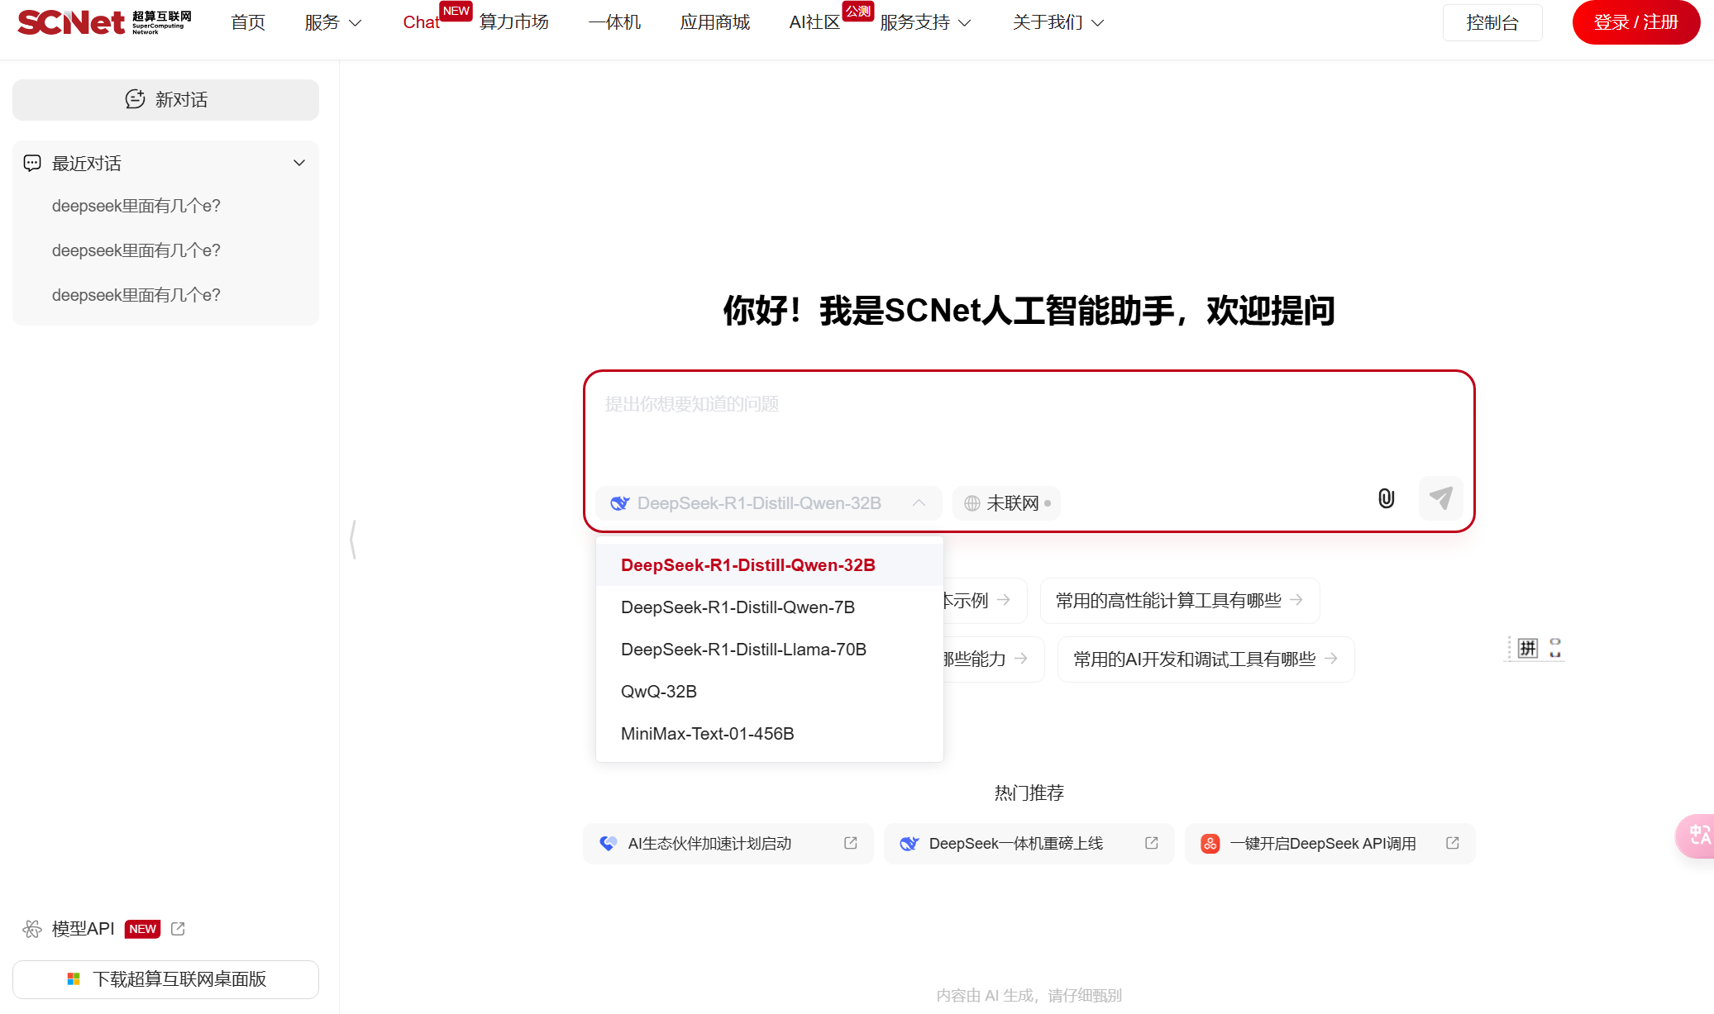Image resolution: width=1714 pixels, height=1014 pixels.
Task: Click the pinyin input method 拼 indicator
Action: [x=1526, y=649]
